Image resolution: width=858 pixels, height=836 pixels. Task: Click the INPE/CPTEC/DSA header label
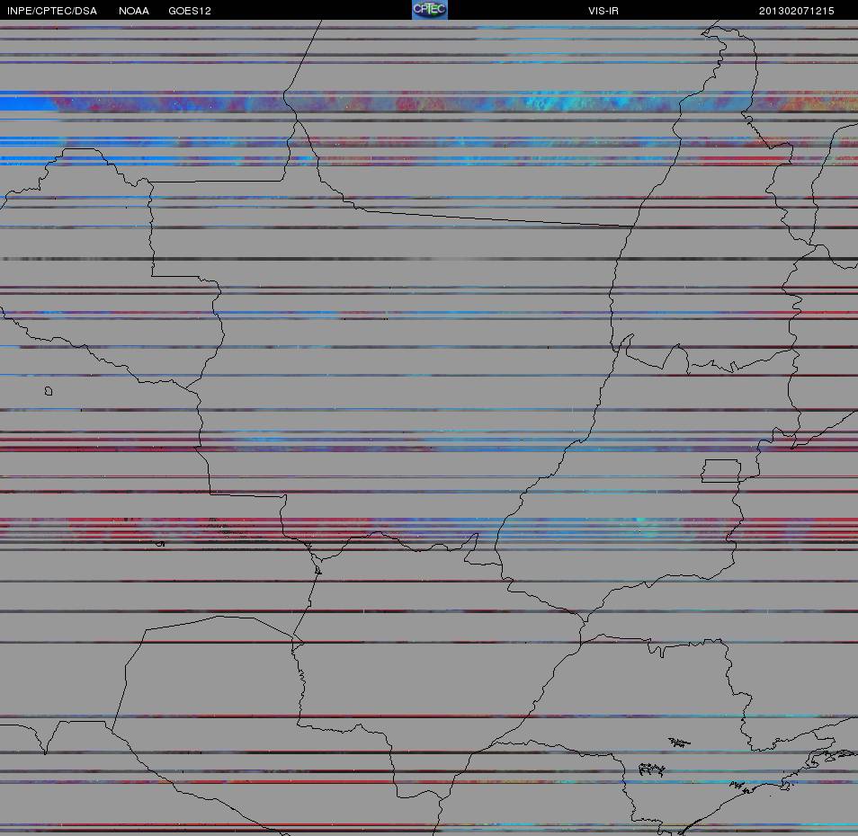pyautogui.click(x=52, y=11)
